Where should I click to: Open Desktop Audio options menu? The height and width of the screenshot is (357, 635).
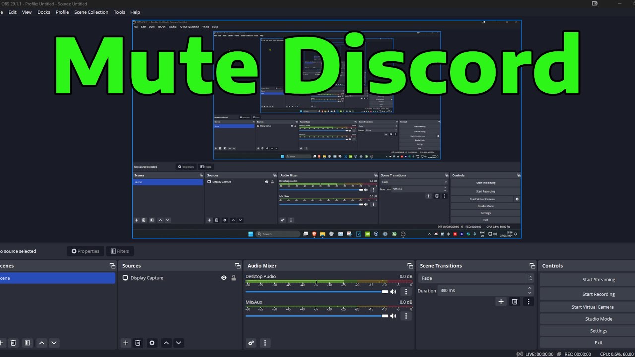pyautogui.click(x=406, y=292)
